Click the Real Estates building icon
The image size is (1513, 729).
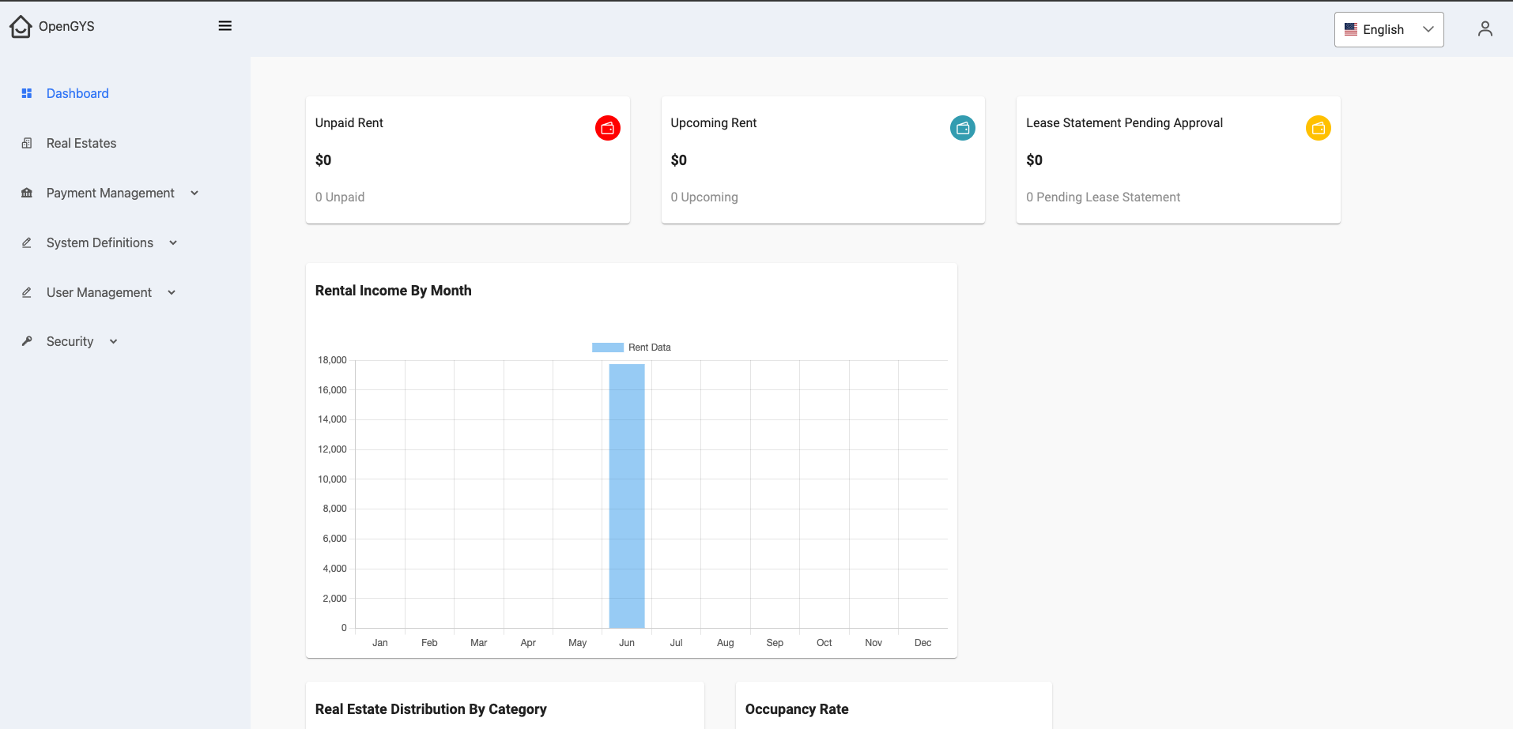coord(27,143)
